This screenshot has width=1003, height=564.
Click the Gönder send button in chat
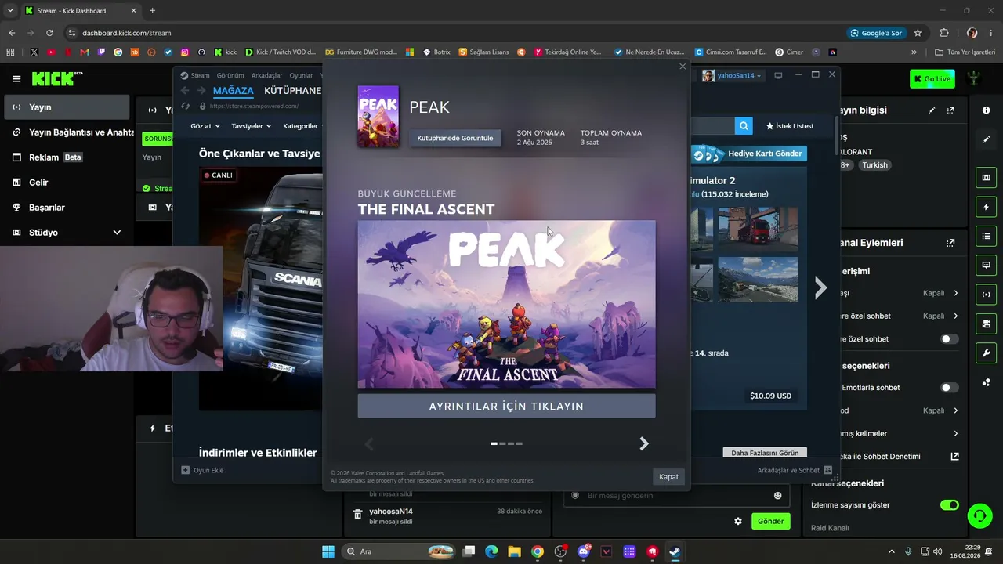[770, 521]
